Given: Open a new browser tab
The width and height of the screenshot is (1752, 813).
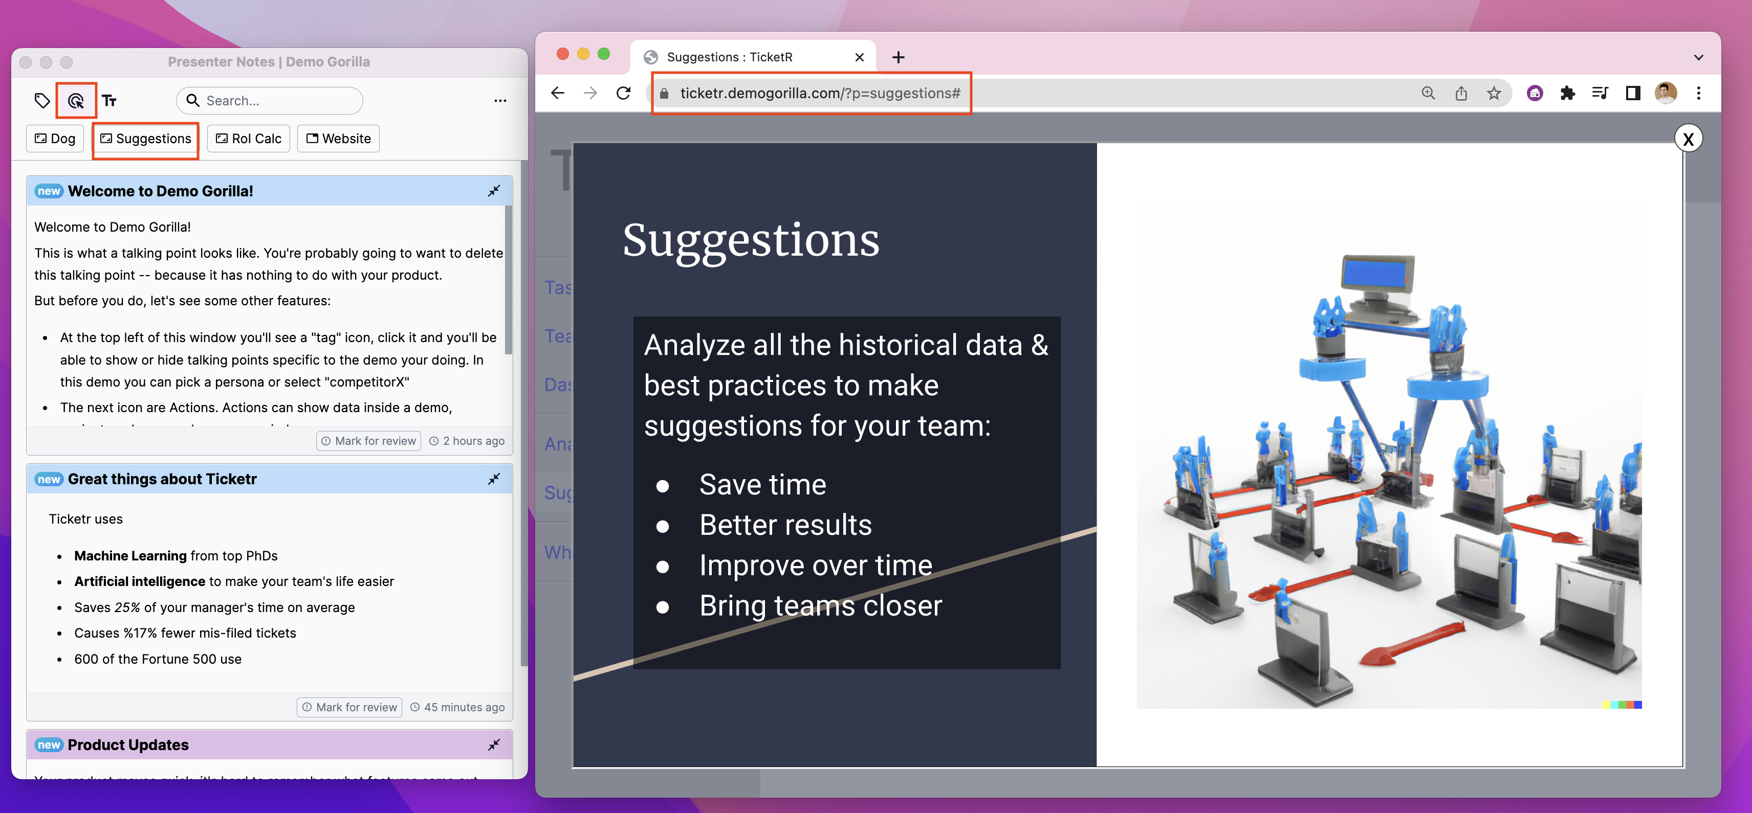Looking at the screenshot, I should coord(898,57).
